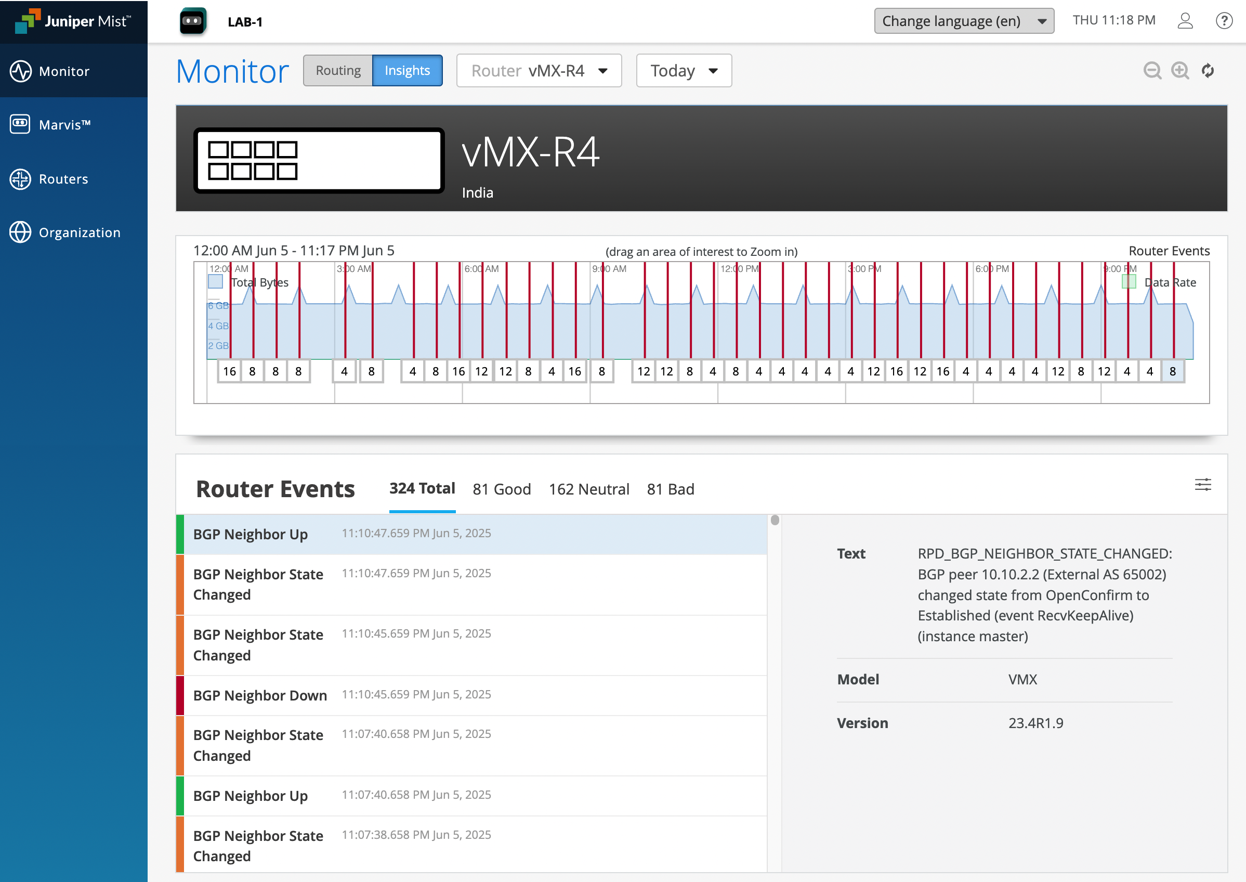Click the zoom out magnifier icon

click(1151, 71)
